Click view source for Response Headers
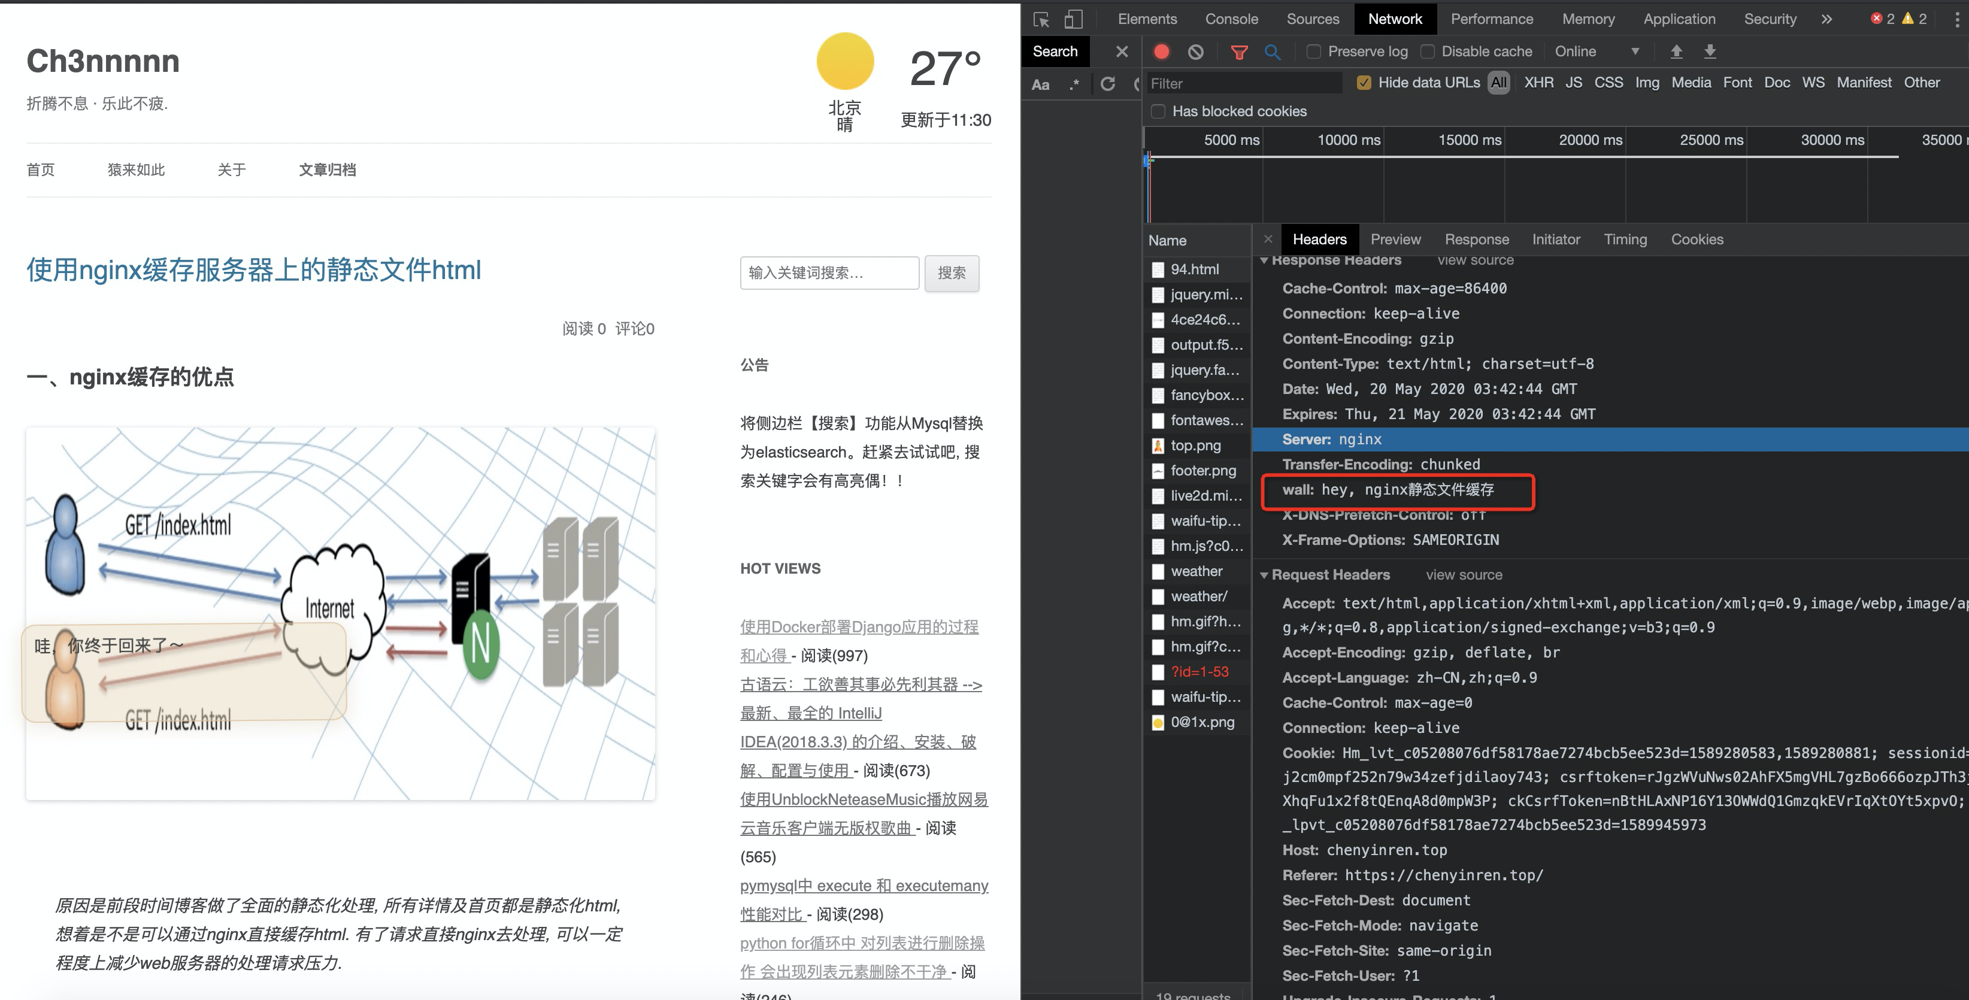 point(1475,260)
